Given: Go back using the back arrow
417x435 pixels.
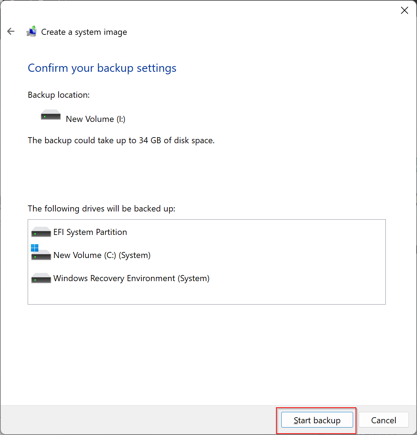Looking at the screenshot, I should point(11,32).
